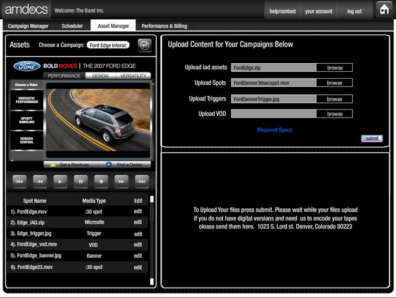Rewind the video preview
This screenshot has width=396, height=298.
40,182
